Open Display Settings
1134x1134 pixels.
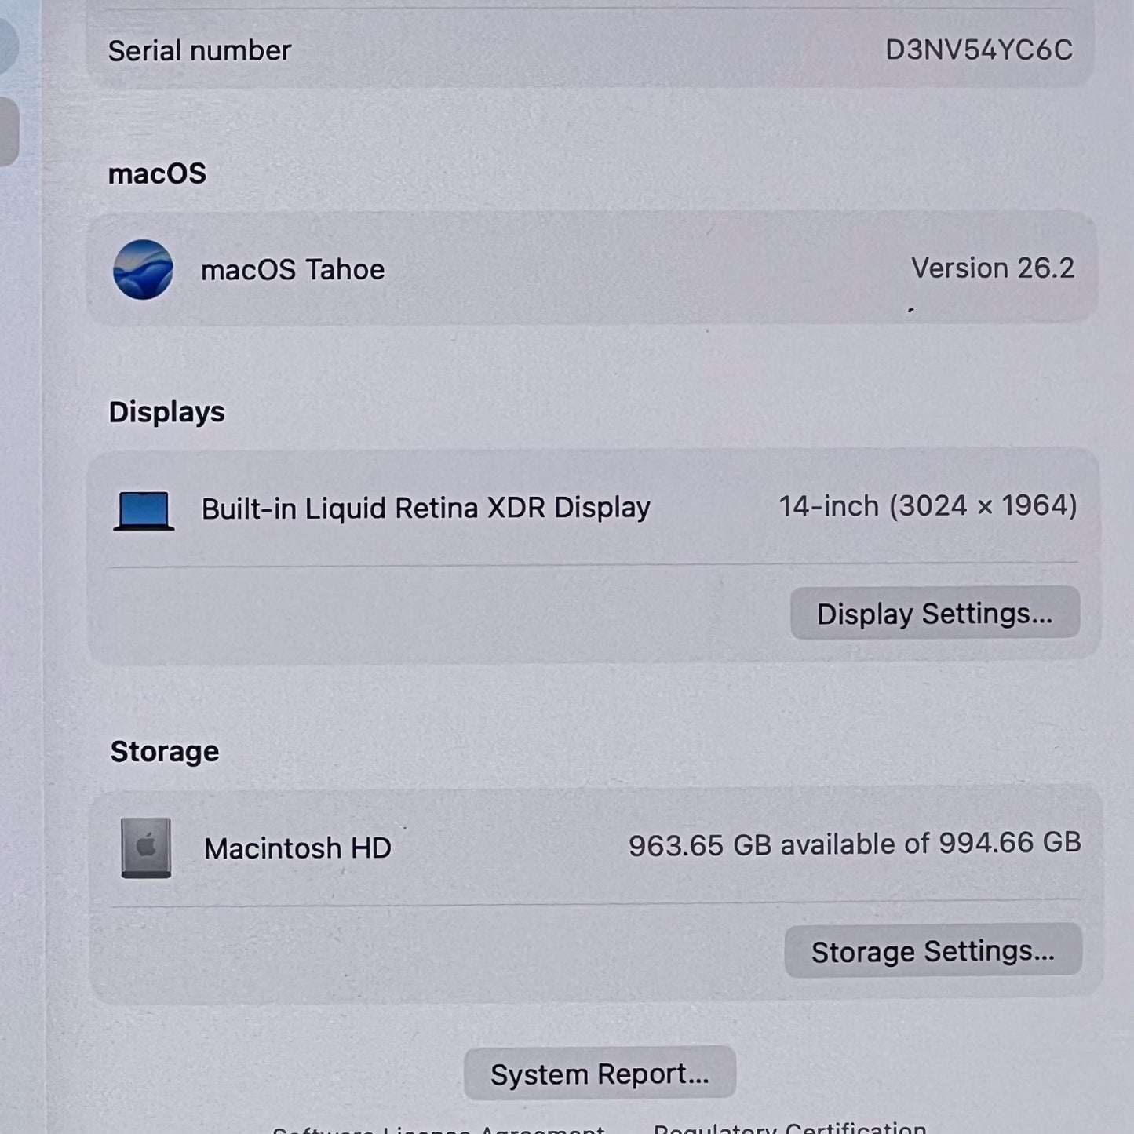[x=934, y=613]
